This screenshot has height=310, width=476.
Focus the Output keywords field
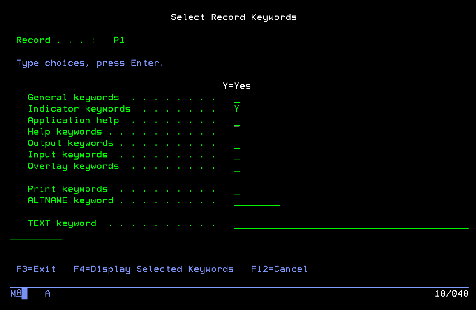tap(237, 144)
